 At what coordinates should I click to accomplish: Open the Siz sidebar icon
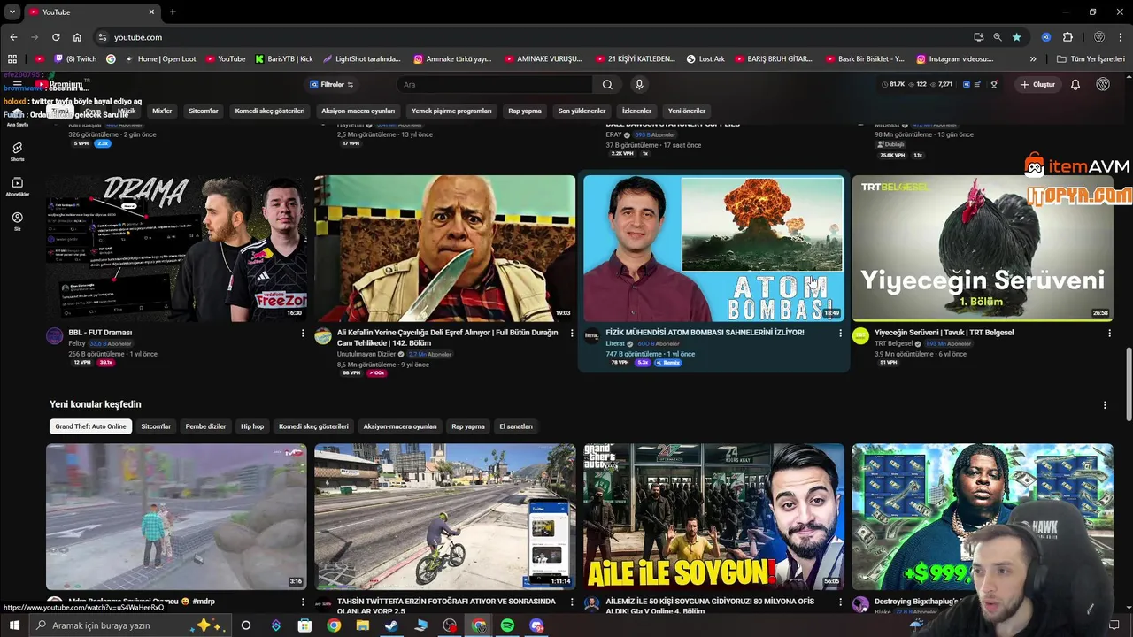point(17,220)
